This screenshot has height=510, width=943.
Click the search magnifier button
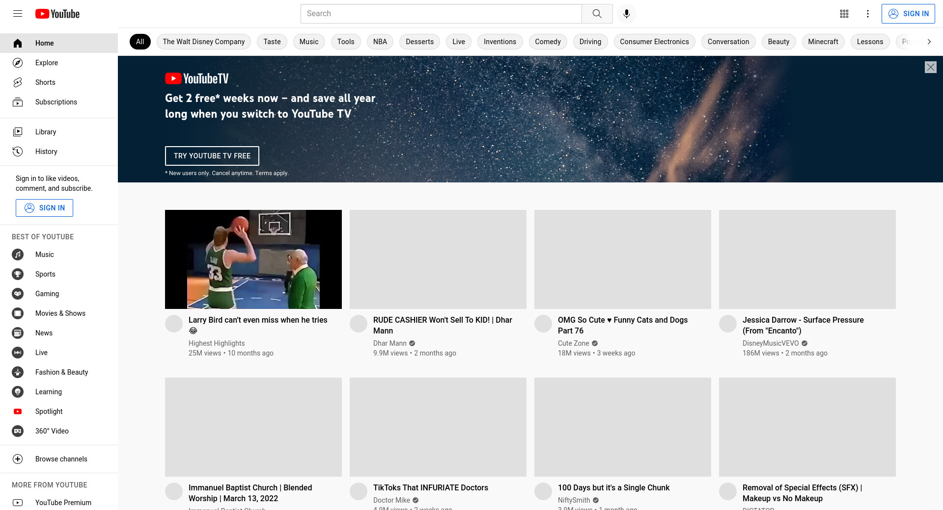point(597,14)
